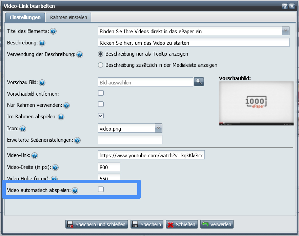
Task: Uncheck Im Rahmen abspielen checkbox
Action: [101, 116]
